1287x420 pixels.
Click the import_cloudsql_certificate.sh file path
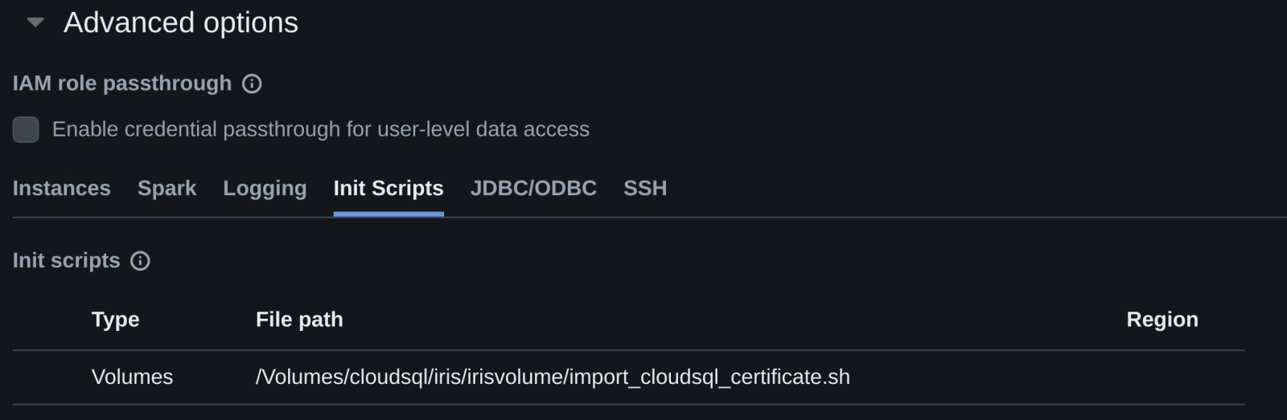click(553, 377)
